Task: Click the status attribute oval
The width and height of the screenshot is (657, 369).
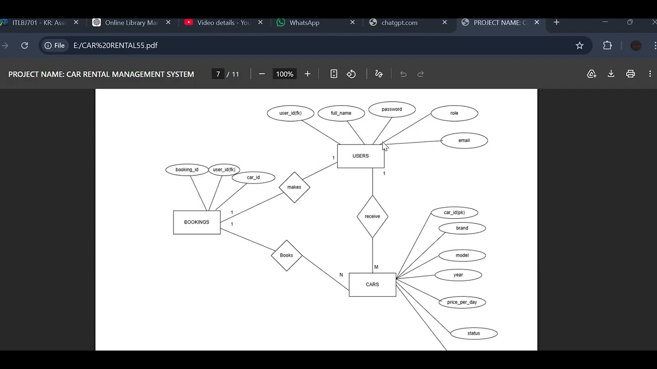Action: tap(474, 334)
